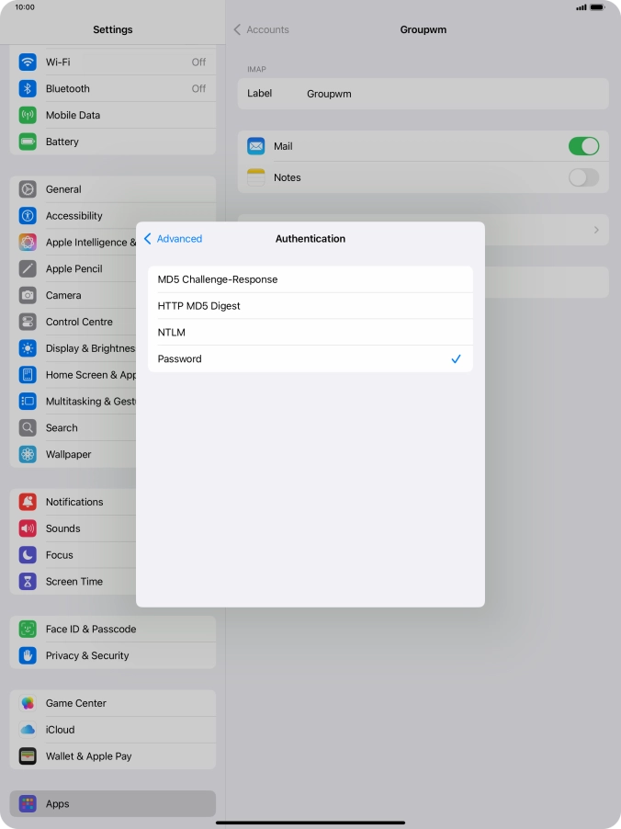Enable the Notes toggle switch
The height and width of the screenshot is (829, 621).
point(583,177)
